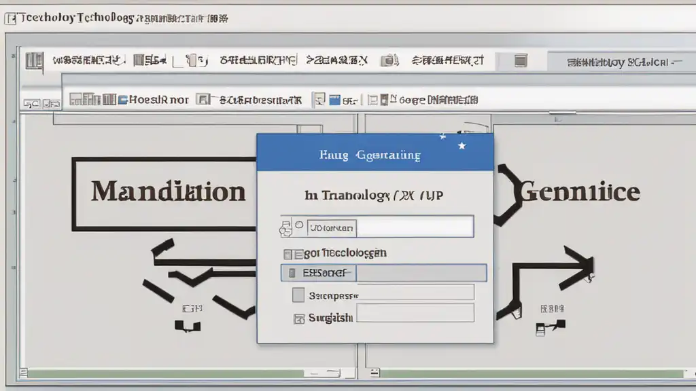Click the icon next to 'Sugjatsh'

[299, 319]
